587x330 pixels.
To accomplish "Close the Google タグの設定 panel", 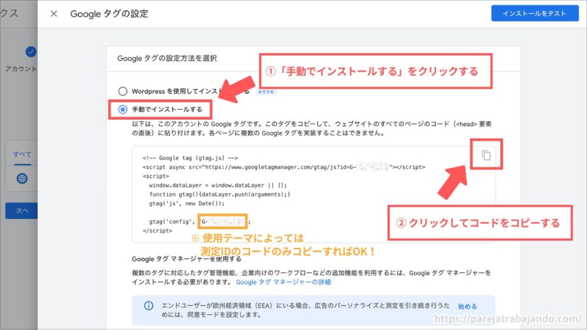I will 54,14.
